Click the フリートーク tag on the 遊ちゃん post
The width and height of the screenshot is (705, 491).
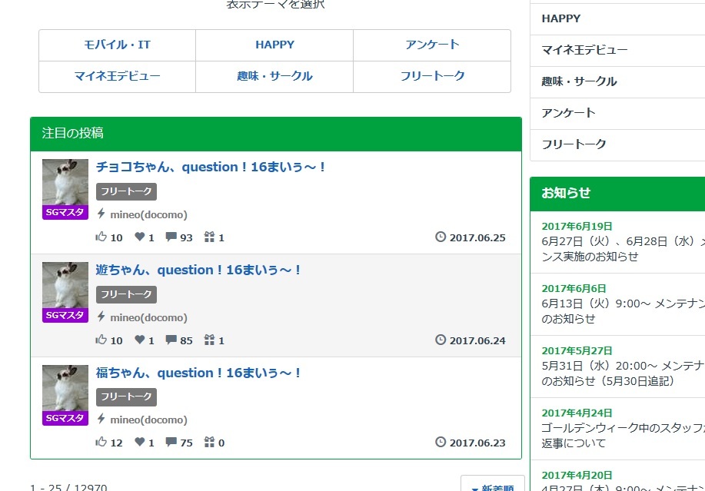pyautogui.click(x=126, y=294)
